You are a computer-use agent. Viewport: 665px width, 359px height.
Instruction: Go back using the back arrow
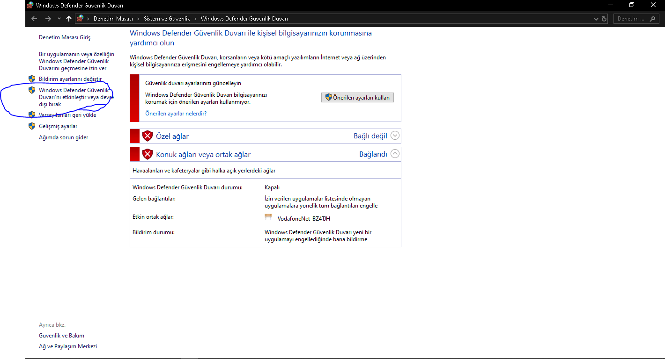(34, 19)
